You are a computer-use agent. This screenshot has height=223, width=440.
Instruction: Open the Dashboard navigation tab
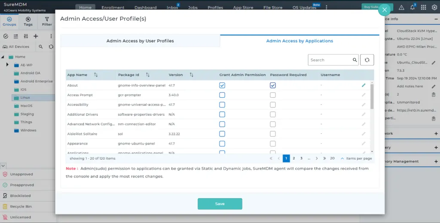coord(145,8)
